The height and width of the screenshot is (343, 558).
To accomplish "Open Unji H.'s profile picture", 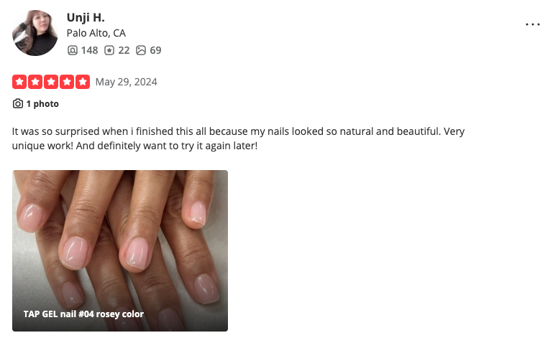I will point(35,33).
